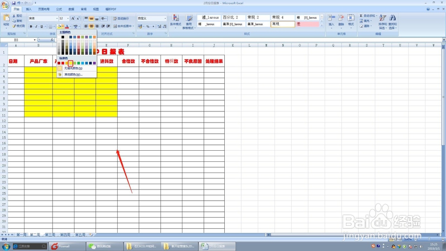This screenshot has height=251, width=446.
Task: Toggle bold formatting (B)
Action: tap(31, 26)
